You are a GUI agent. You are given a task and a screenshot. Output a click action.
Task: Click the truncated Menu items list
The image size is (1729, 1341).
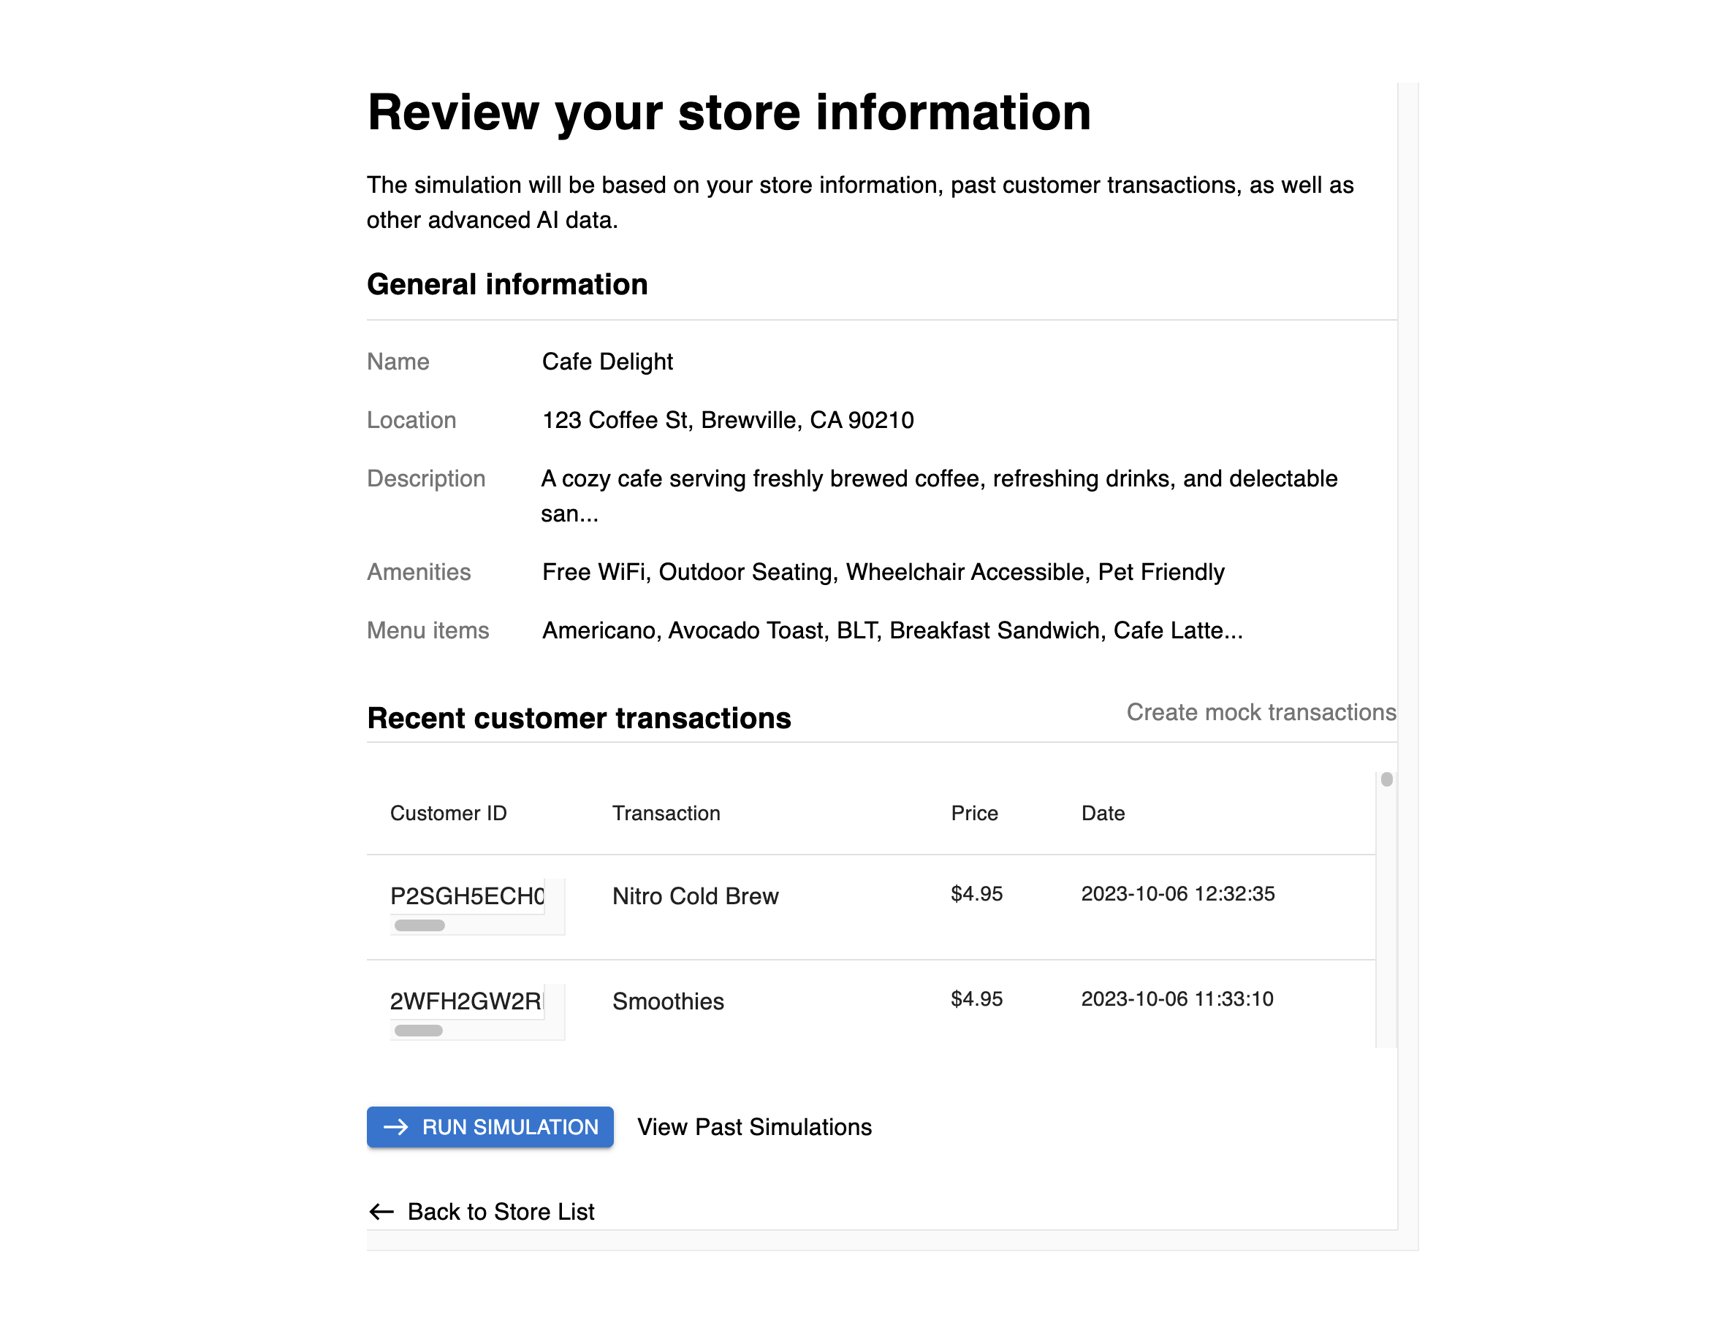892,630
